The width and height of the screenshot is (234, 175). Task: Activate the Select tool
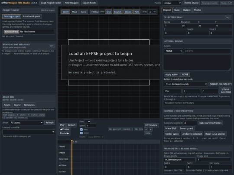tap(65, 12)
